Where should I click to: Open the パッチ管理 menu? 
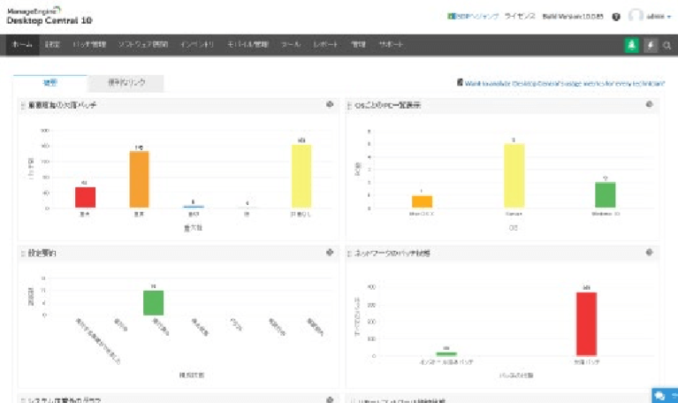(89, 44)
